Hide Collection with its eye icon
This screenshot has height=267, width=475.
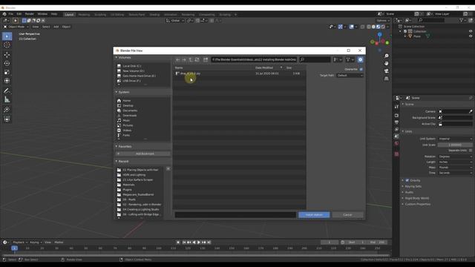pos(471,31)
